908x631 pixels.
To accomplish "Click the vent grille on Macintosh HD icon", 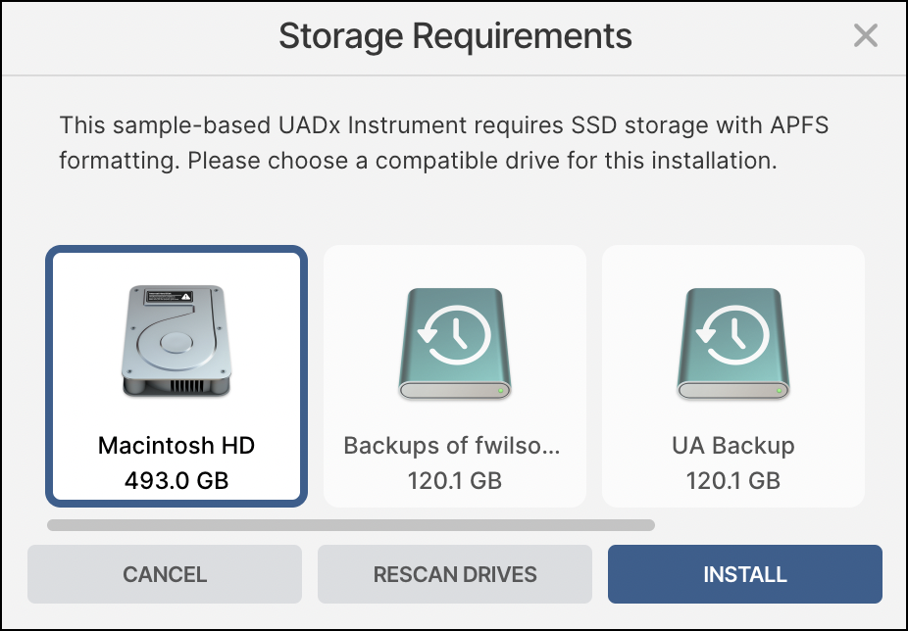I will click(x=187, y=385).
